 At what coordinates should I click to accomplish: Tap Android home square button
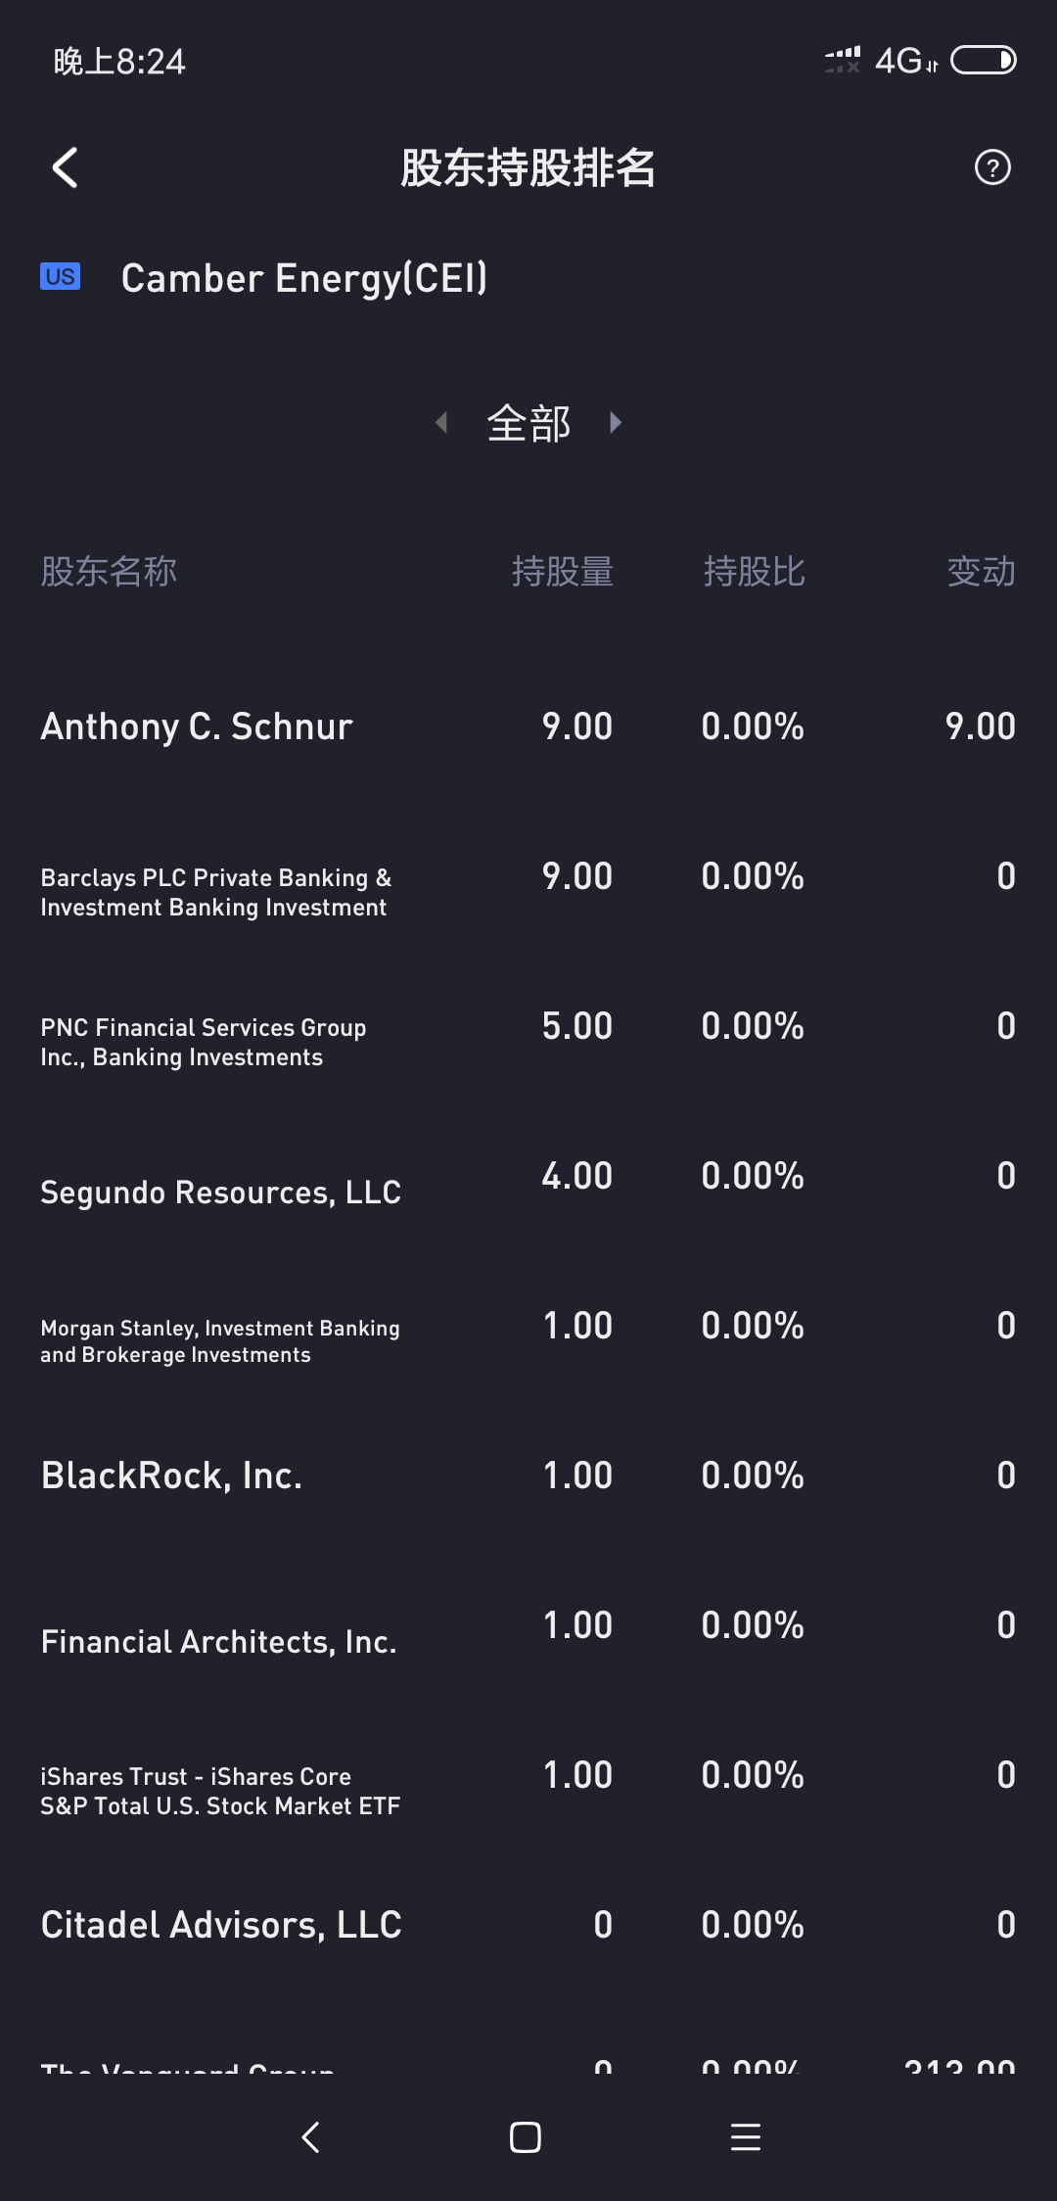pos(526,2136)
